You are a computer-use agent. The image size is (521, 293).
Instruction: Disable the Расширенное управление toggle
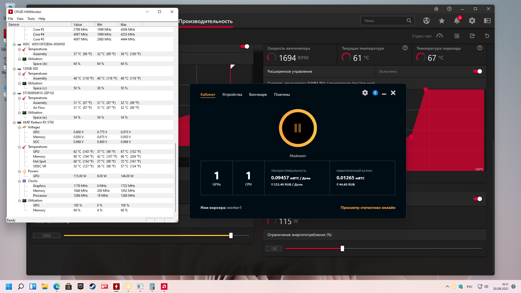coord(477,71)
